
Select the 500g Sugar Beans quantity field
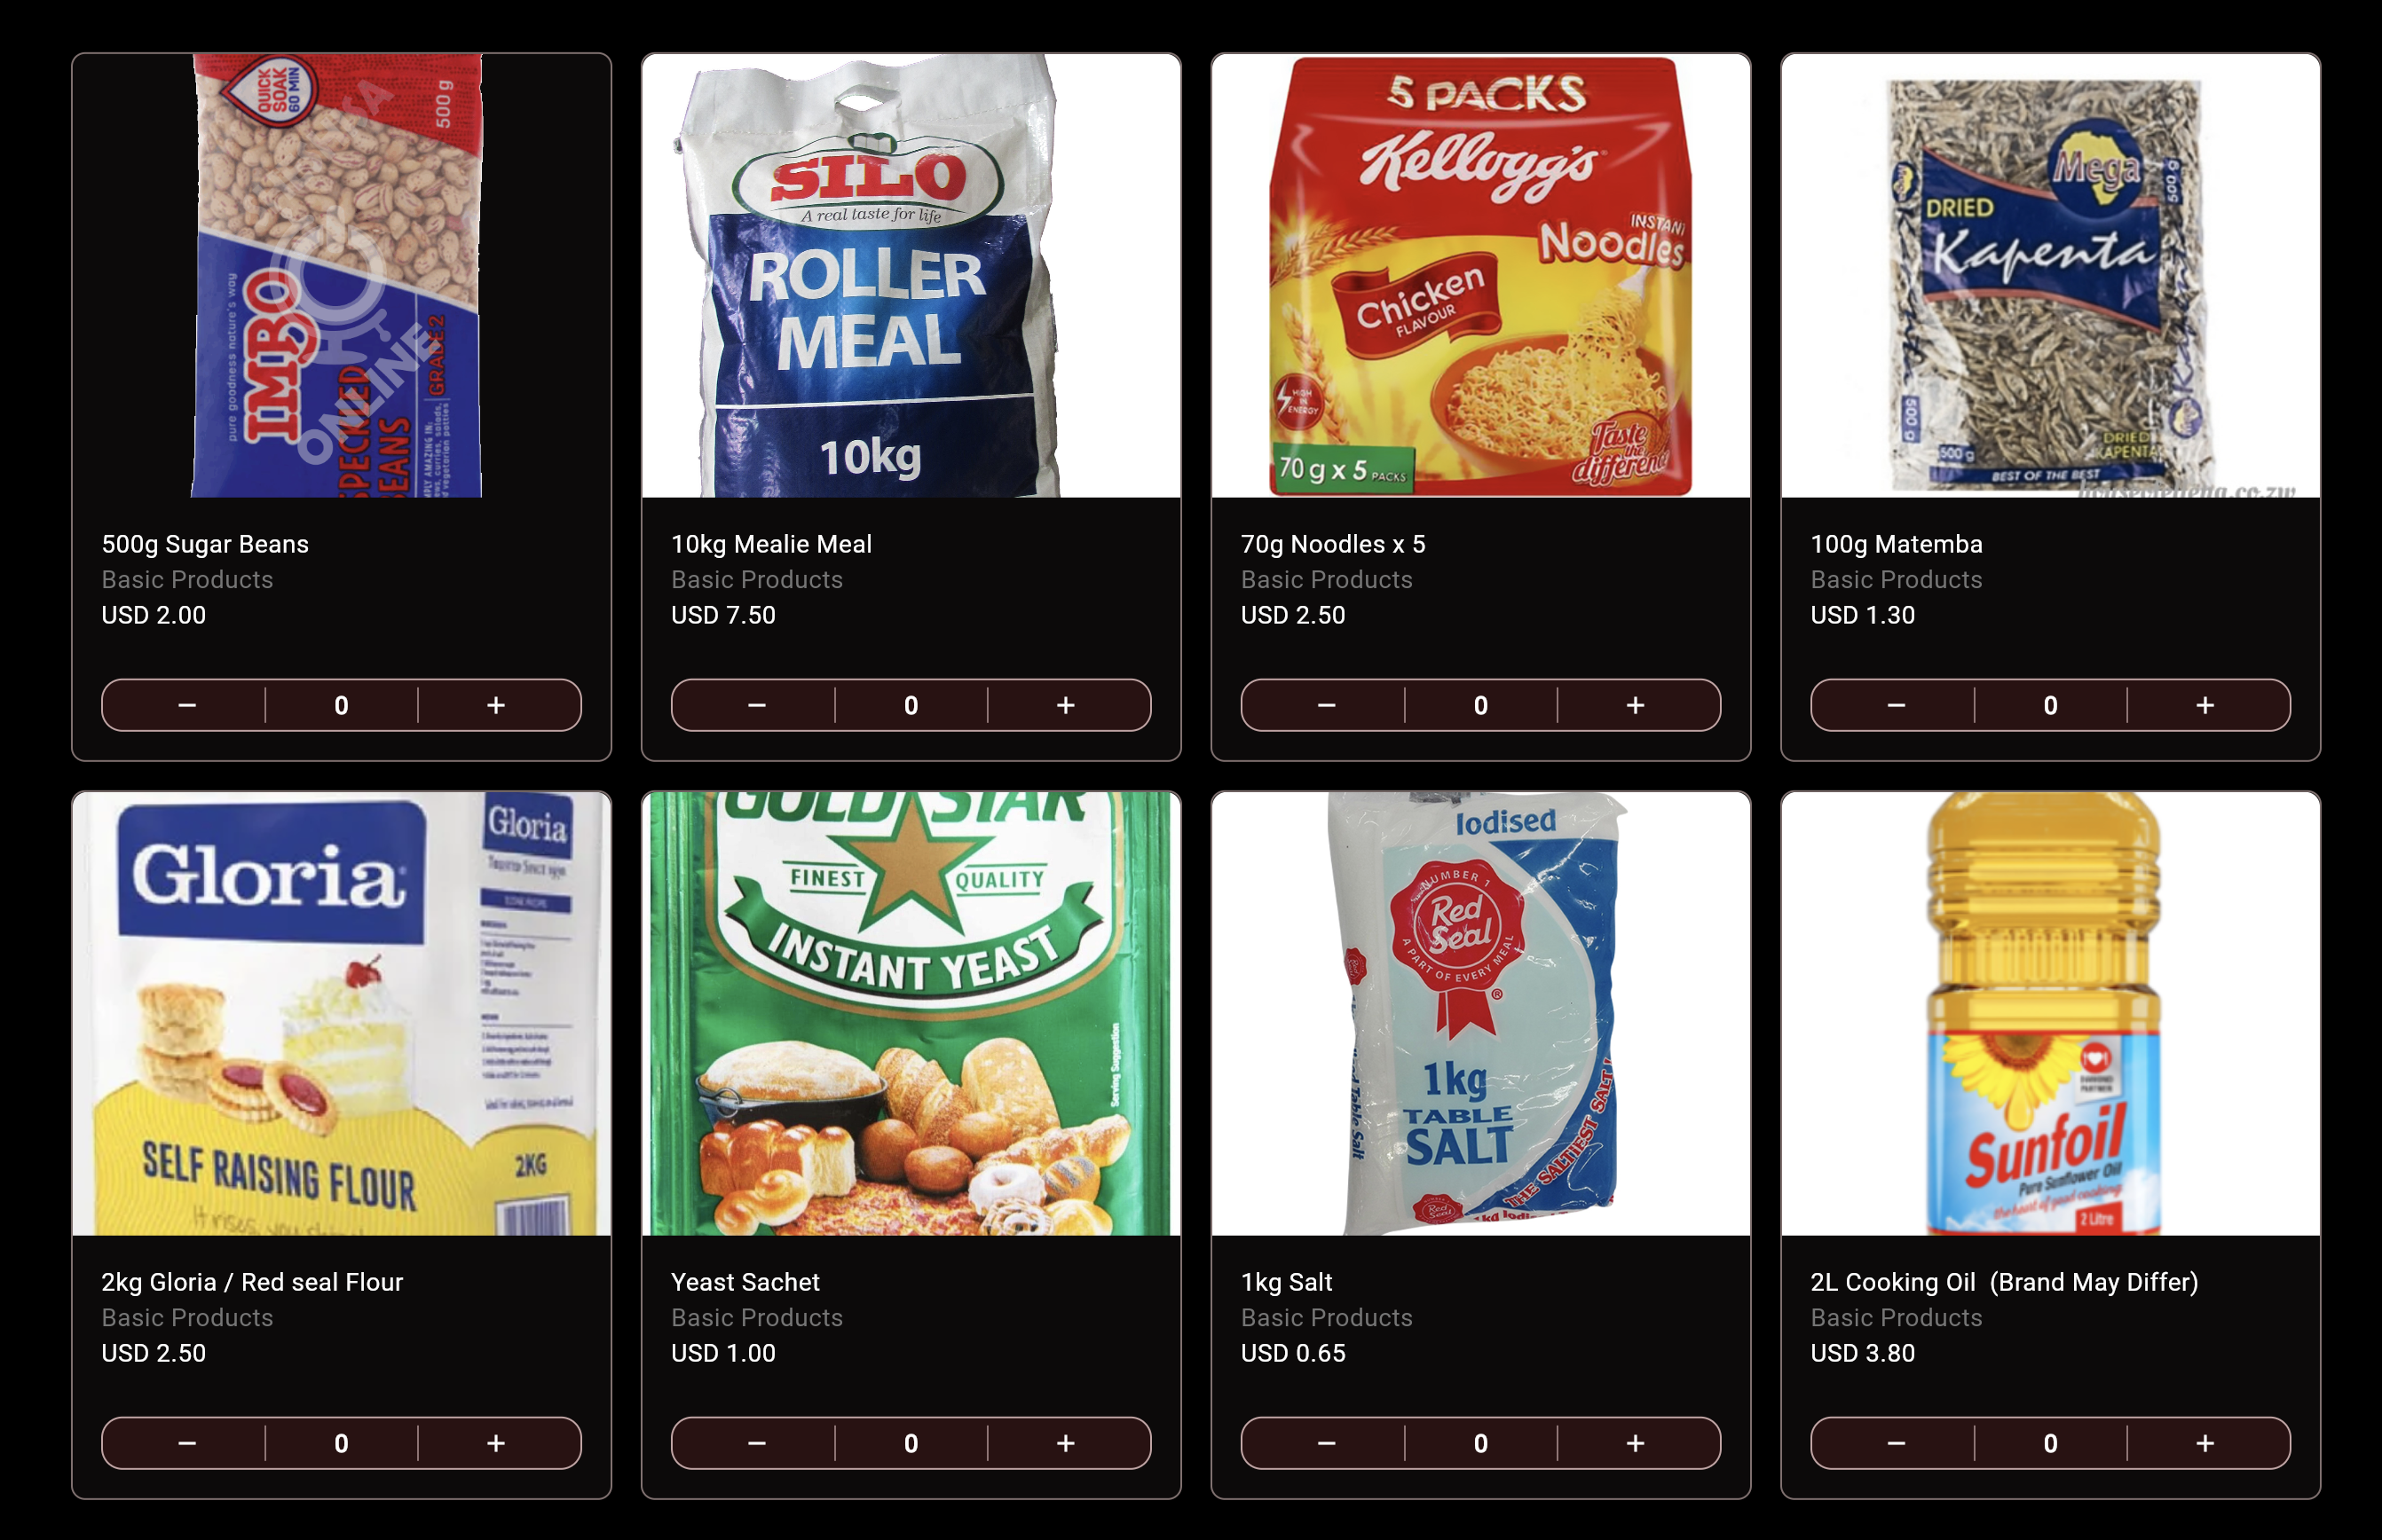341,705
